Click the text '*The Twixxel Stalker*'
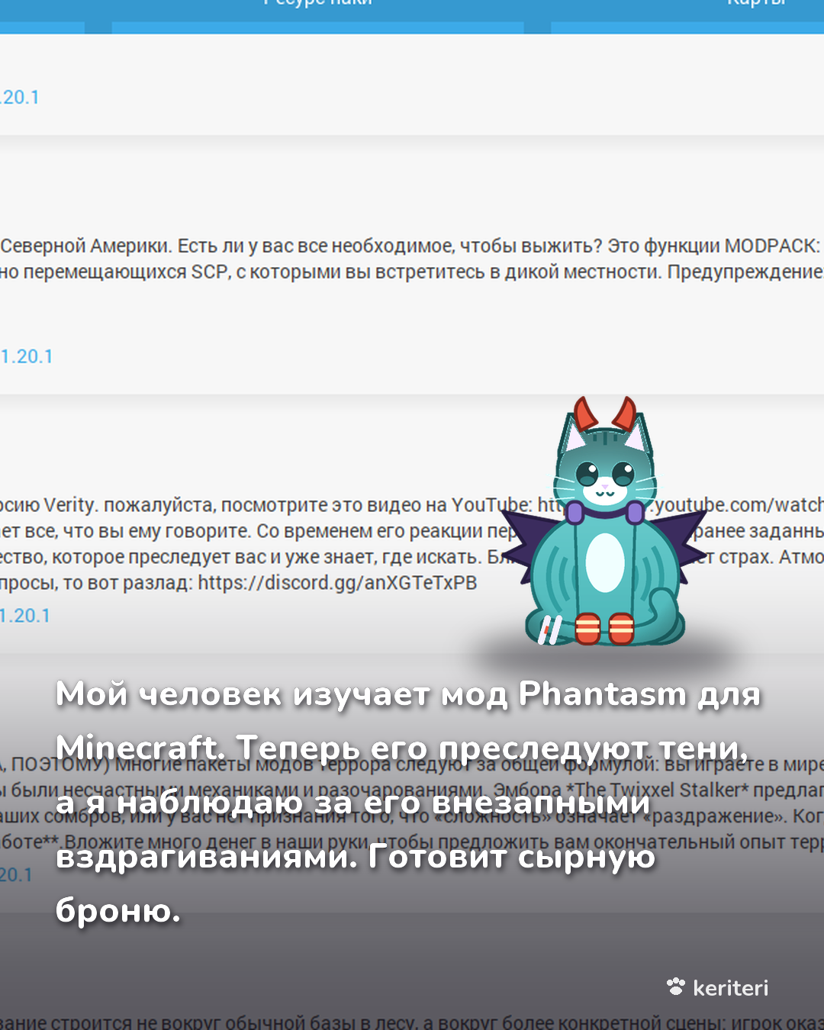The image size is (824, 1030). pos(658,790)
